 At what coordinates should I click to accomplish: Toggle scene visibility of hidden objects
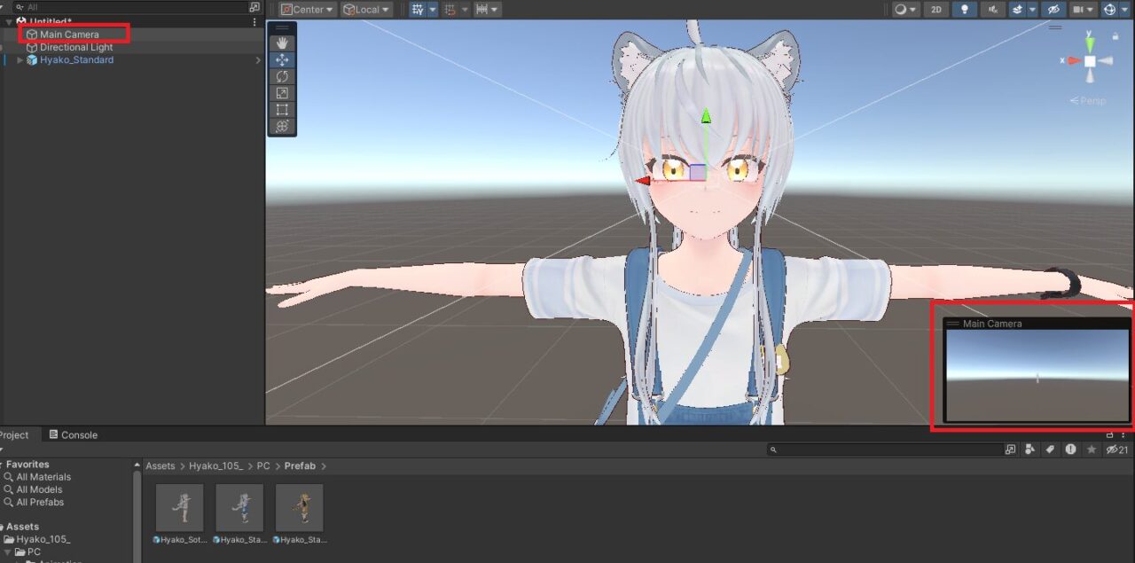pyautogui.click(x=1053, y=10)
